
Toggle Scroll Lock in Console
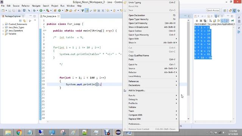point(214,21)
